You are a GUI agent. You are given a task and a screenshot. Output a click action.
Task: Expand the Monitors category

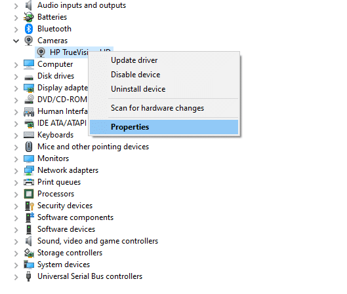16,159
